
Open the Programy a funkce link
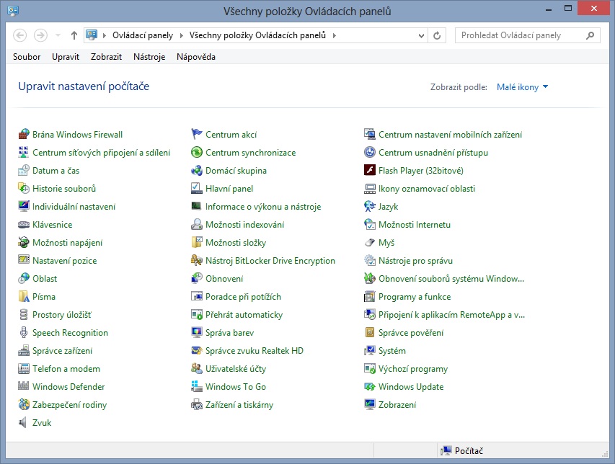(x=414, y=297)
